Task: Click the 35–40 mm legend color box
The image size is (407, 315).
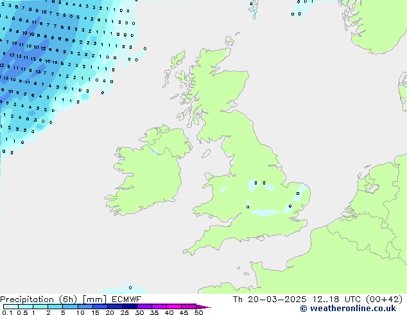Action: 159,307
